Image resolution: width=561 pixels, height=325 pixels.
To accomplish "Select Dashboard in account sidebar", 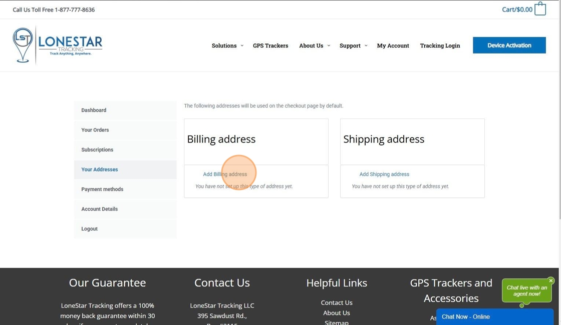I will [x=125, y=110].
